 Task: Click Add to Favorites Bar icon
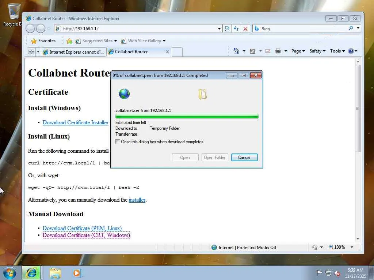[x=69, y=41]
